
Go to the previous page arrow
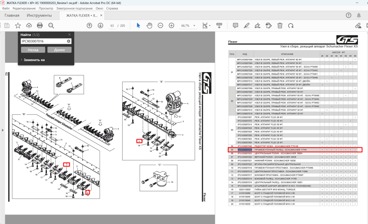[89, 26]
